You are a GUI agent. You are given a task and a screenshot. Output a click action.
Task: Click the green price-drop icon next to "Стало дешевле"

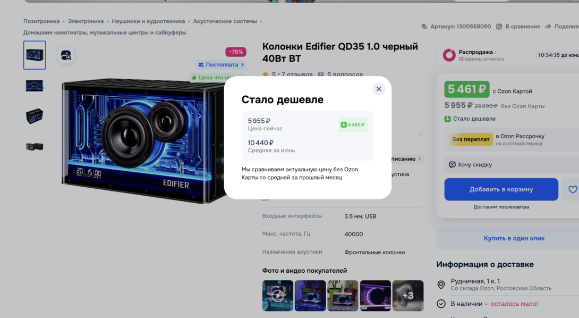[x=448, y=119]
